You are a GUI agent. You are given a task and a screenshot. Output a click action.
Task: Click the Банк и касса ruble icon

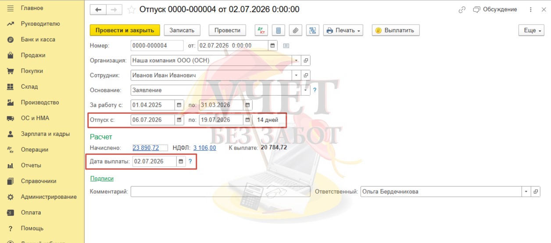(x=11, y=40)
